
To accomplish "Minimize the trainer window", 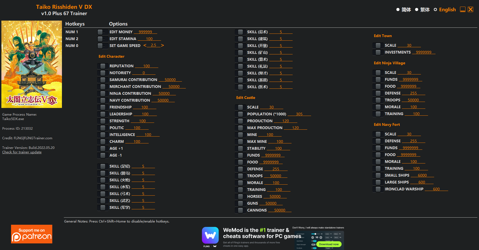I will 463,9.
